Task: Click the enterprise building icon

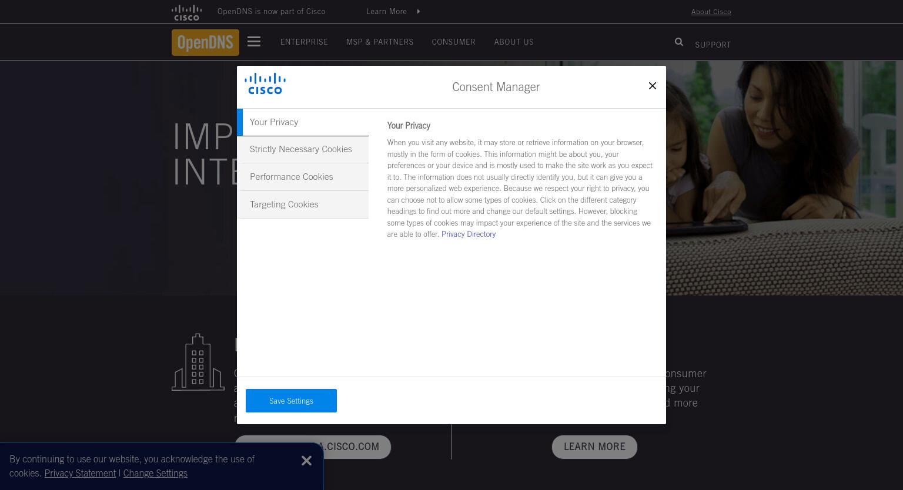Action: (198, 362)
